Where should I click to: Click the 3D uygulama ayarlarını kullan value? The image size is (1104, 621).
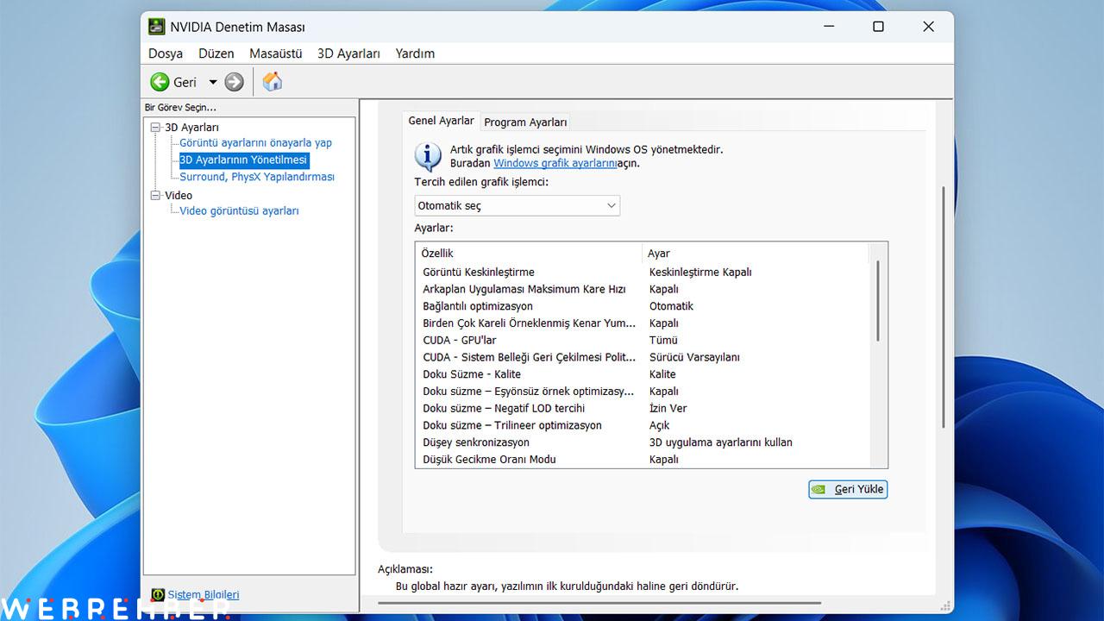(x=720, y=442)
